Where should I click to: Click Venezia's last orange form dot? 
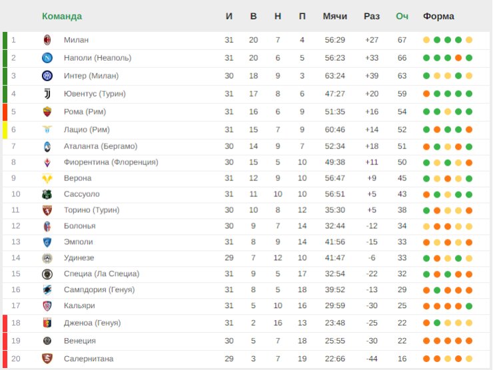469,341
